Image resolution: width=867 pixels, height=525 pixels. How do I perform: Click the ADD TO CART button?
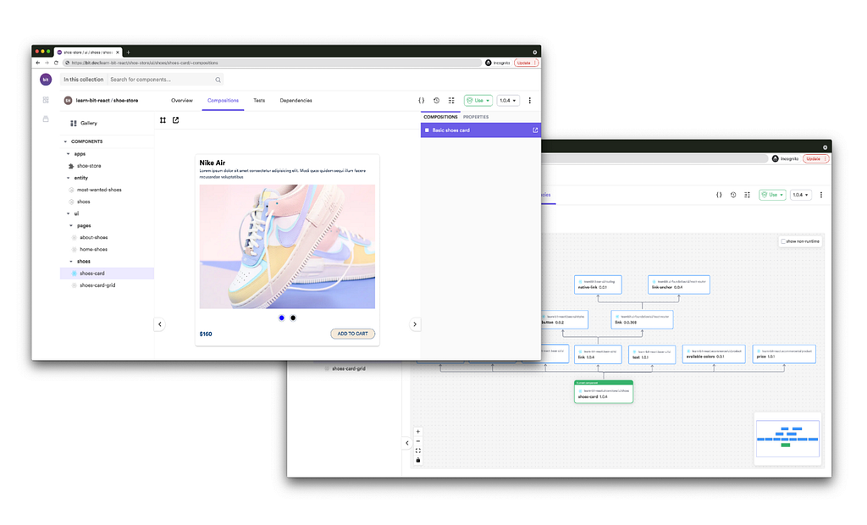(x=353, y=334)
